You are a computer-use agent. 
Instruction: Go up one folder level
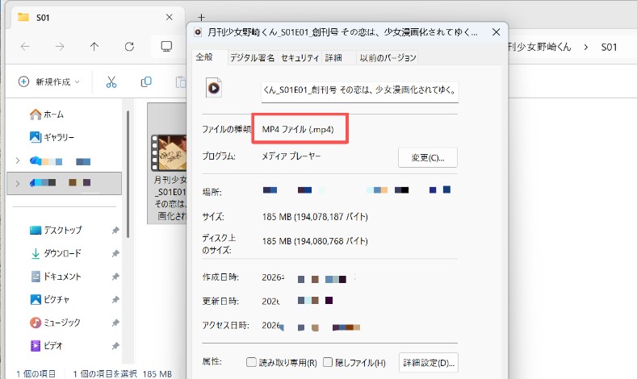click(x=94, y=47)
